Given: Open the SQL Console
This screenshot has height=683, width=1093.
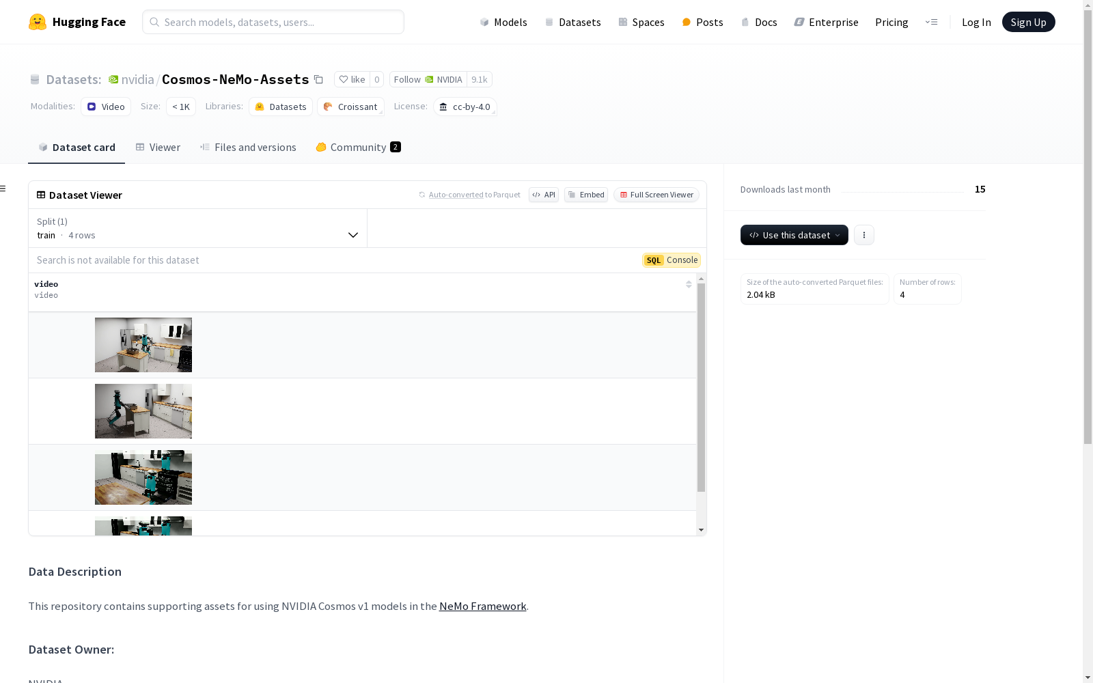Looking at the screenshot, I should (x=672, y=260).
